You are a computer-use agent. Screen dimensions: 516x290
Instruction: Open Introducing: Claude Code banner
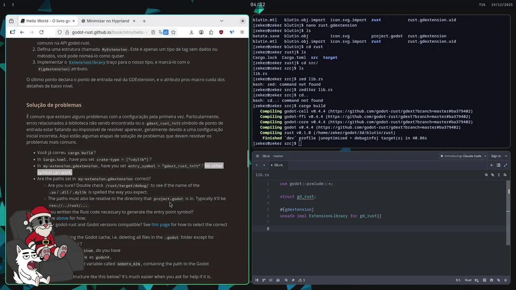tap(461, 156)
